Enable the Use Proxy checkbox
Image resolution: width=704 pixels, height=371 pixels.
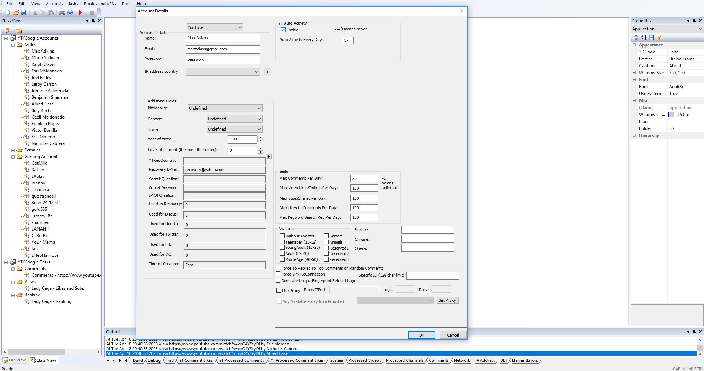279,290
